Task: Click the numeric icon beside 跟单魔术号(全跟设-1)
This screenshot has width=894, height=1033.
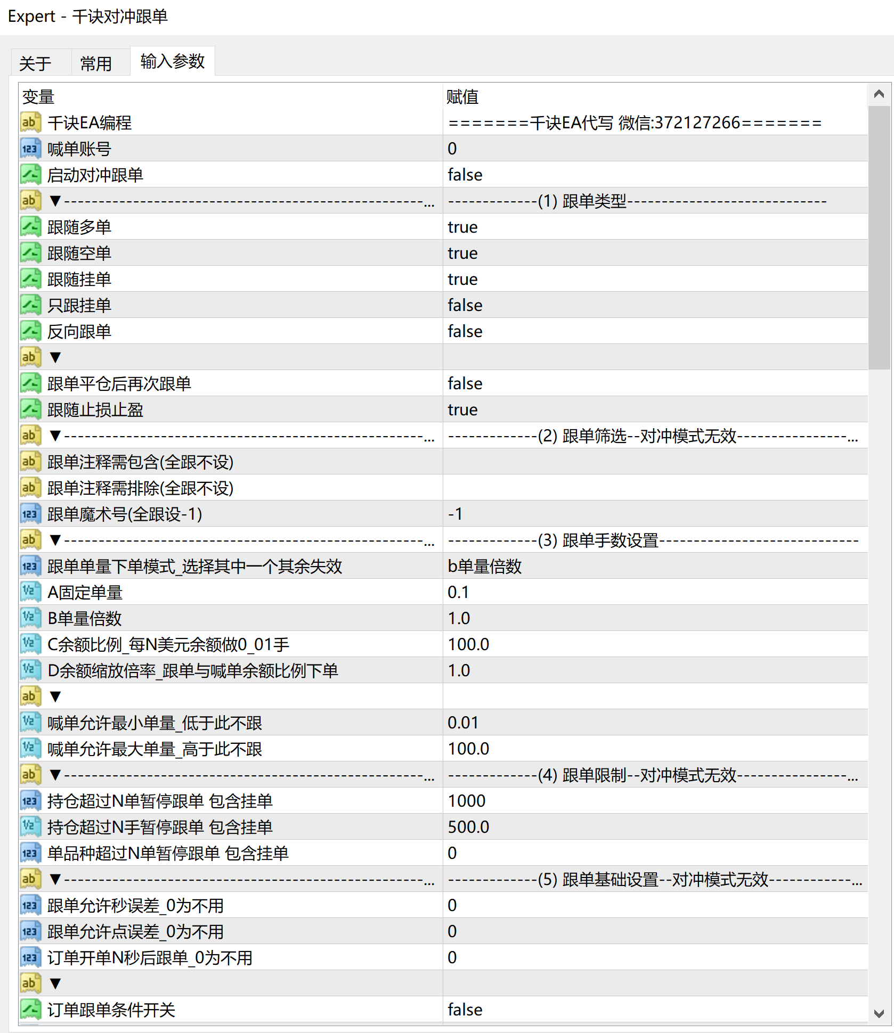Action: (30, 513)
